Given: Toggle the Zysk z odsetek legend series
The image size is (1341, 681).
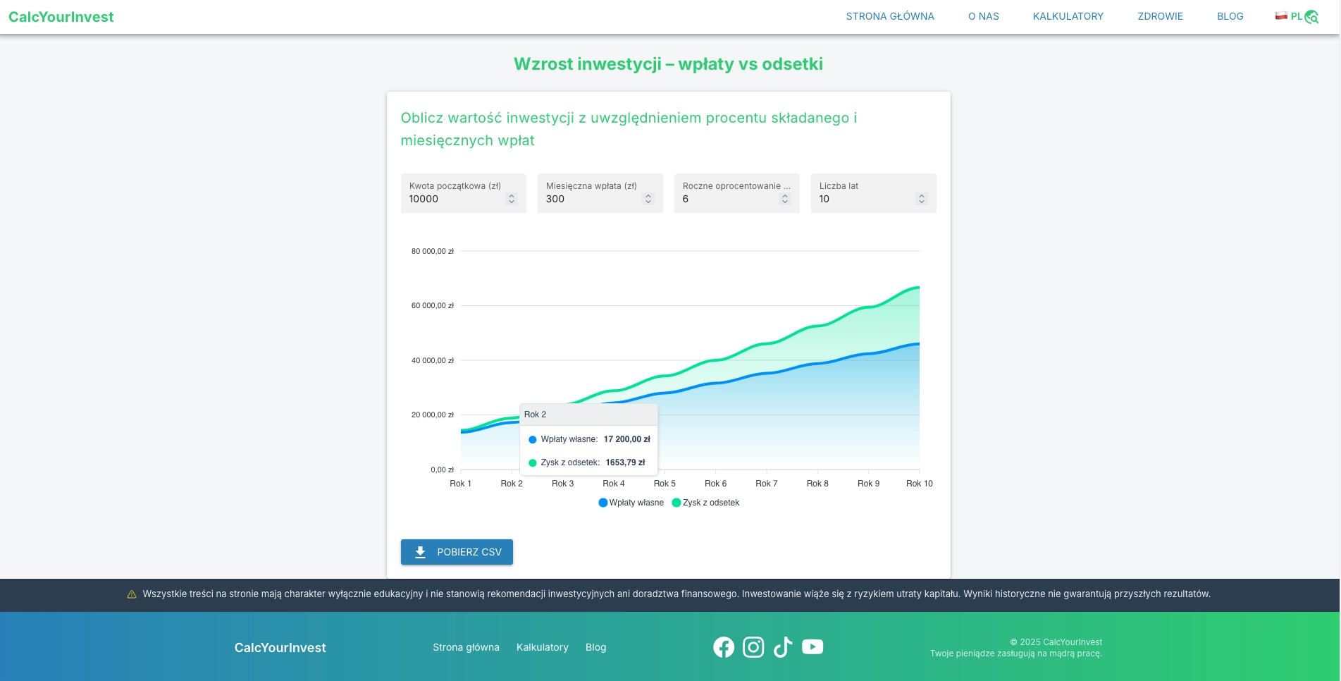Looking at the screenshot, I should tap(705, 503).
